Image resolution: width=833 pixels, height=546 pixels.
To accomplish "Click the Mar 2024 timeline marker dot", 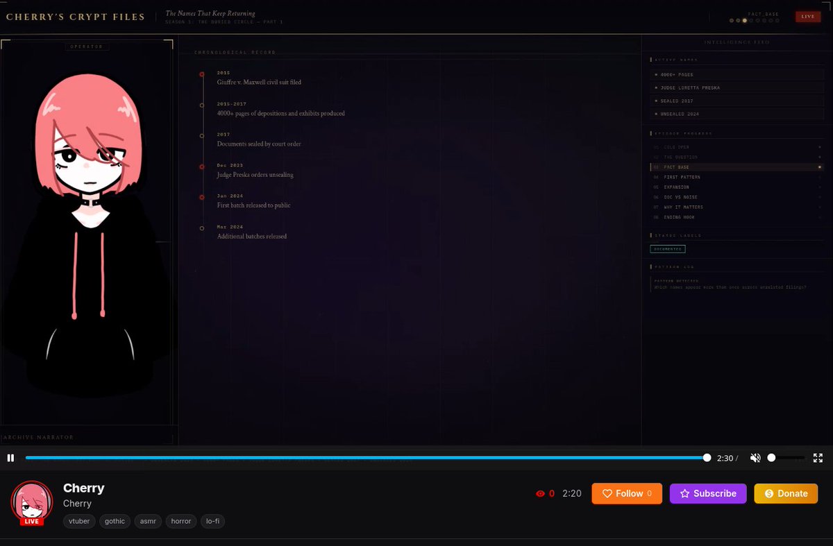I will (x=202, y=228).
